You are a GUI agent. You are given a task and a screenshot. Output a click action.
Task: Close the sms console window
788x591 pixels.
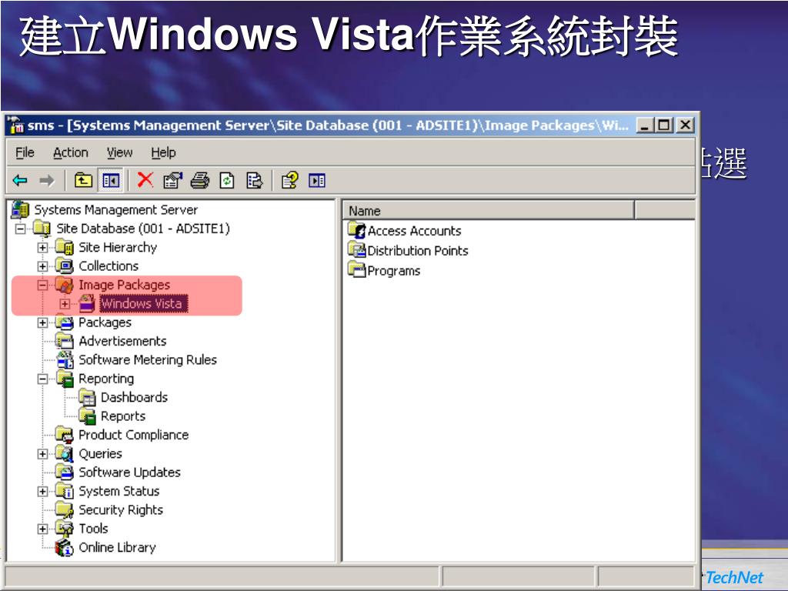click(x=685, y=125)
